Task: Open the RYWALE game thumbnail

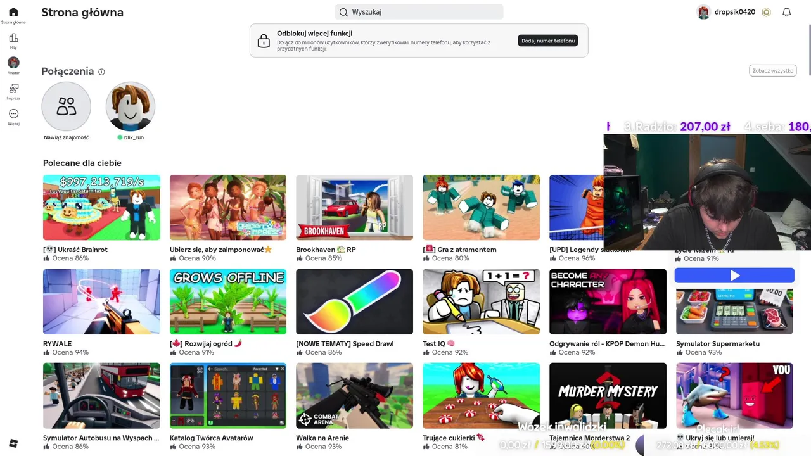Action: coord(101,301)
